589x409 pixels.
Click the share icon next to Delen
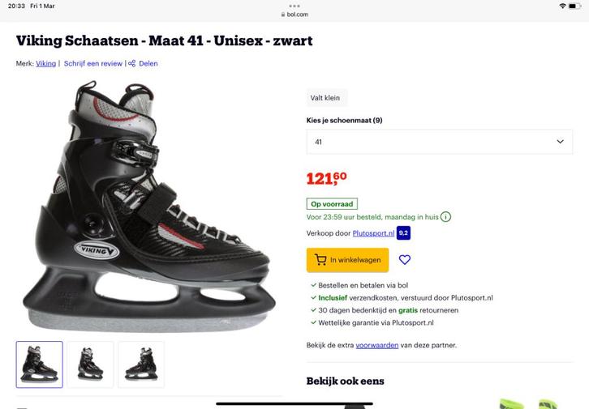pyautogui.click(x=132, y=63)
